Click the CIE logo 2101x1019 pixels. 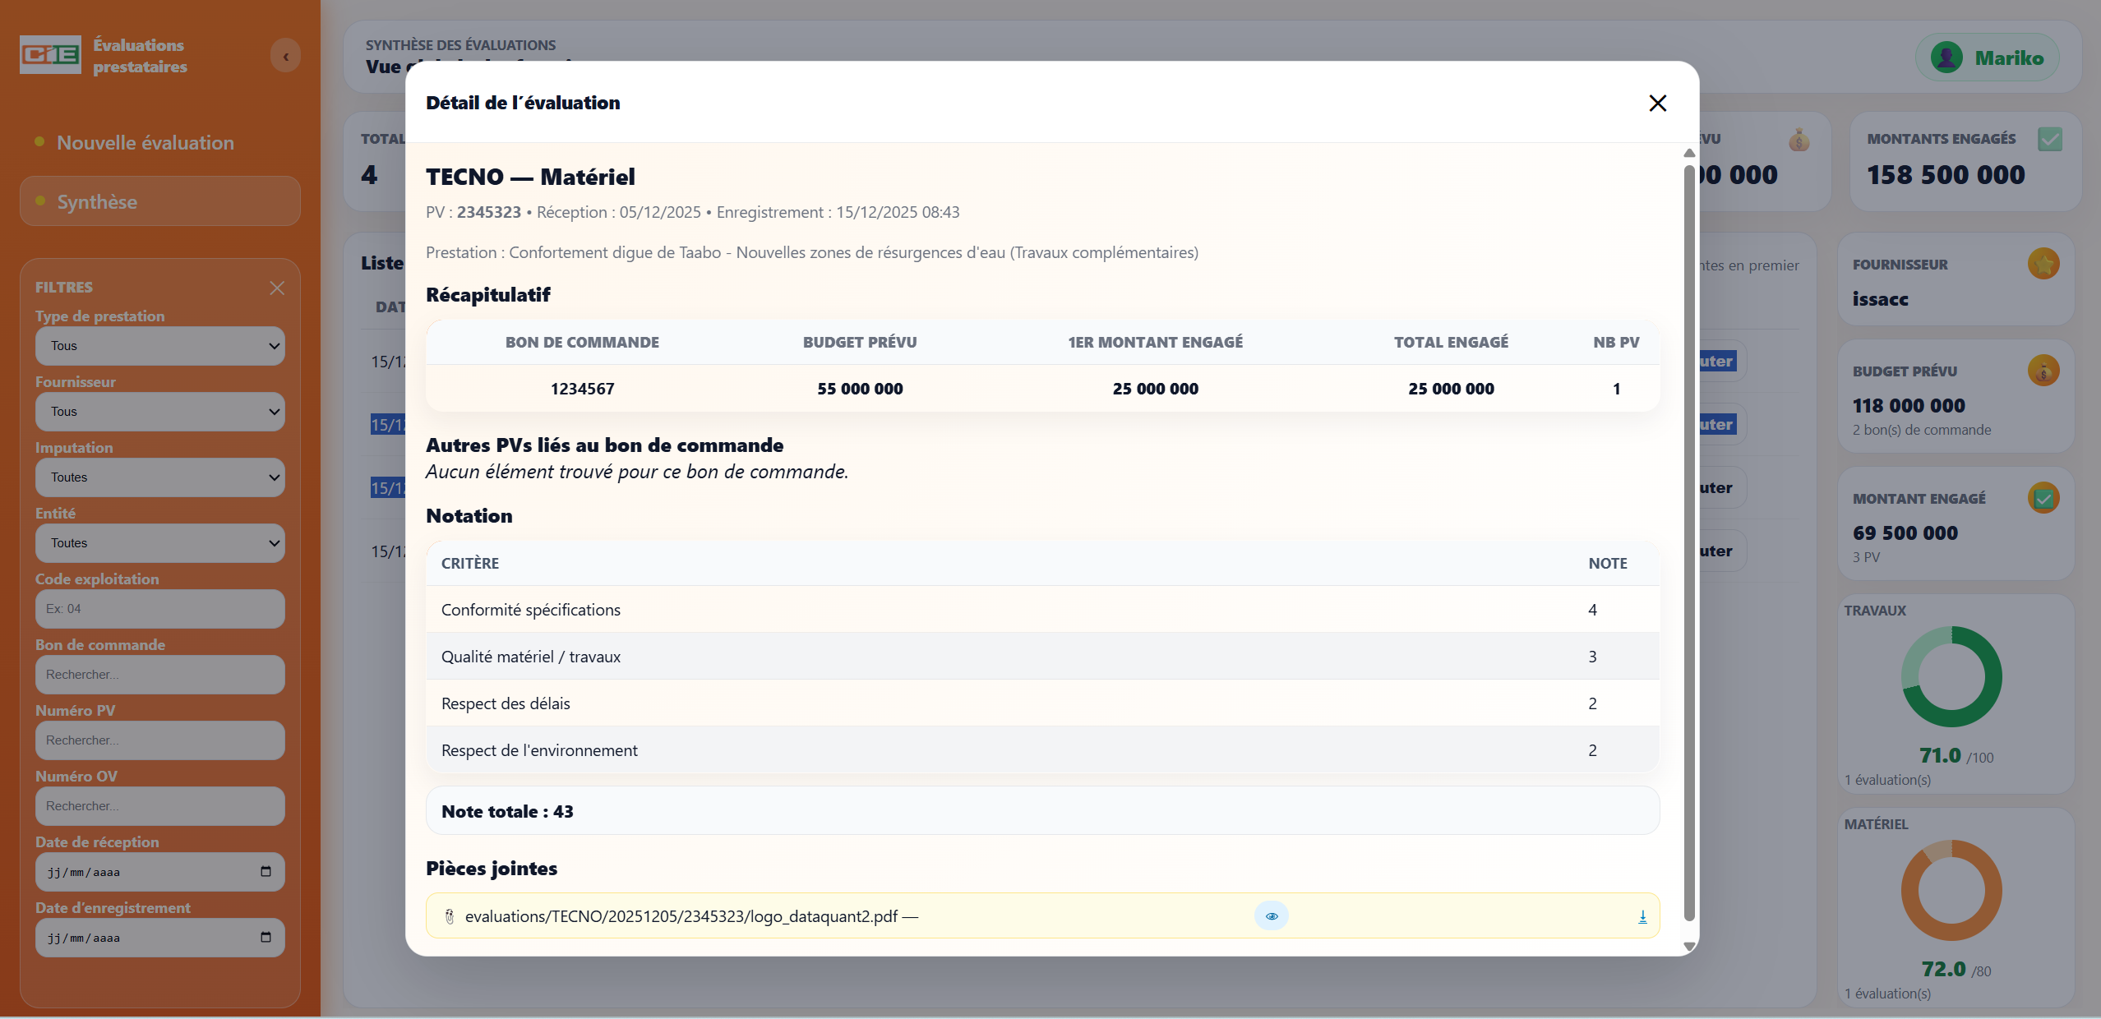[50, 55]
